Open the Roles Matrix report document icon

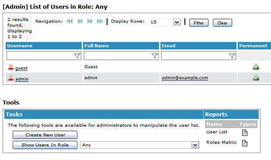(245, 143)
